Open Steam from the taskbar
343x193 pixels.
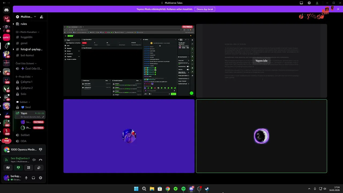coord(207,189)
